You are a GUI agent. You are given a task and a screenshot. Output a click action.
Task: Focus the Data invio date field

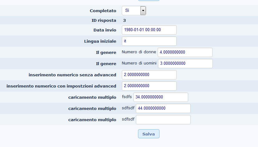click(149, 30)
